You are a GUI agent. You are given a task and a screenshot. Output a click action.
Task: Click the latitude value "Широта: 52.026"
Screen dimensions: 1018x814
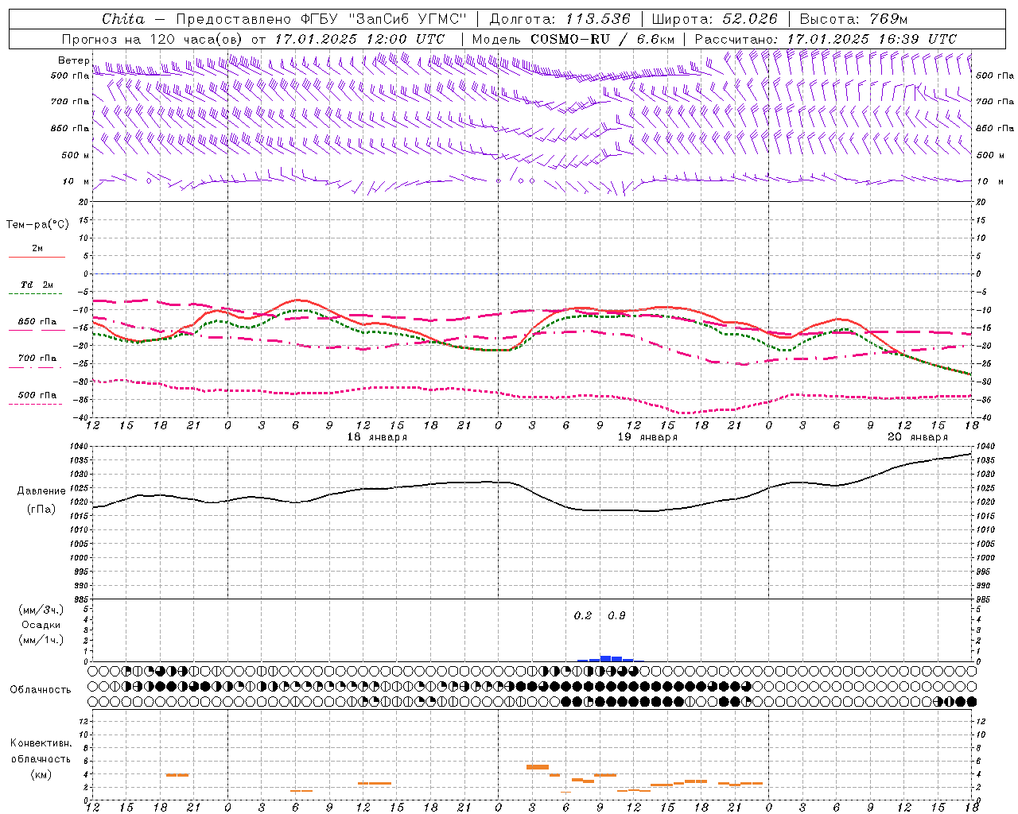coord(714,19)
